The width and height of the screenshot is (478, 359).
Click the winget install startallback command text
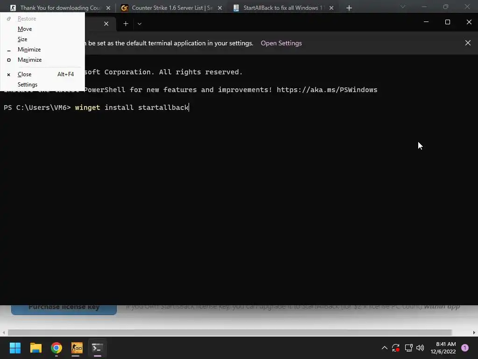[132, 108]
